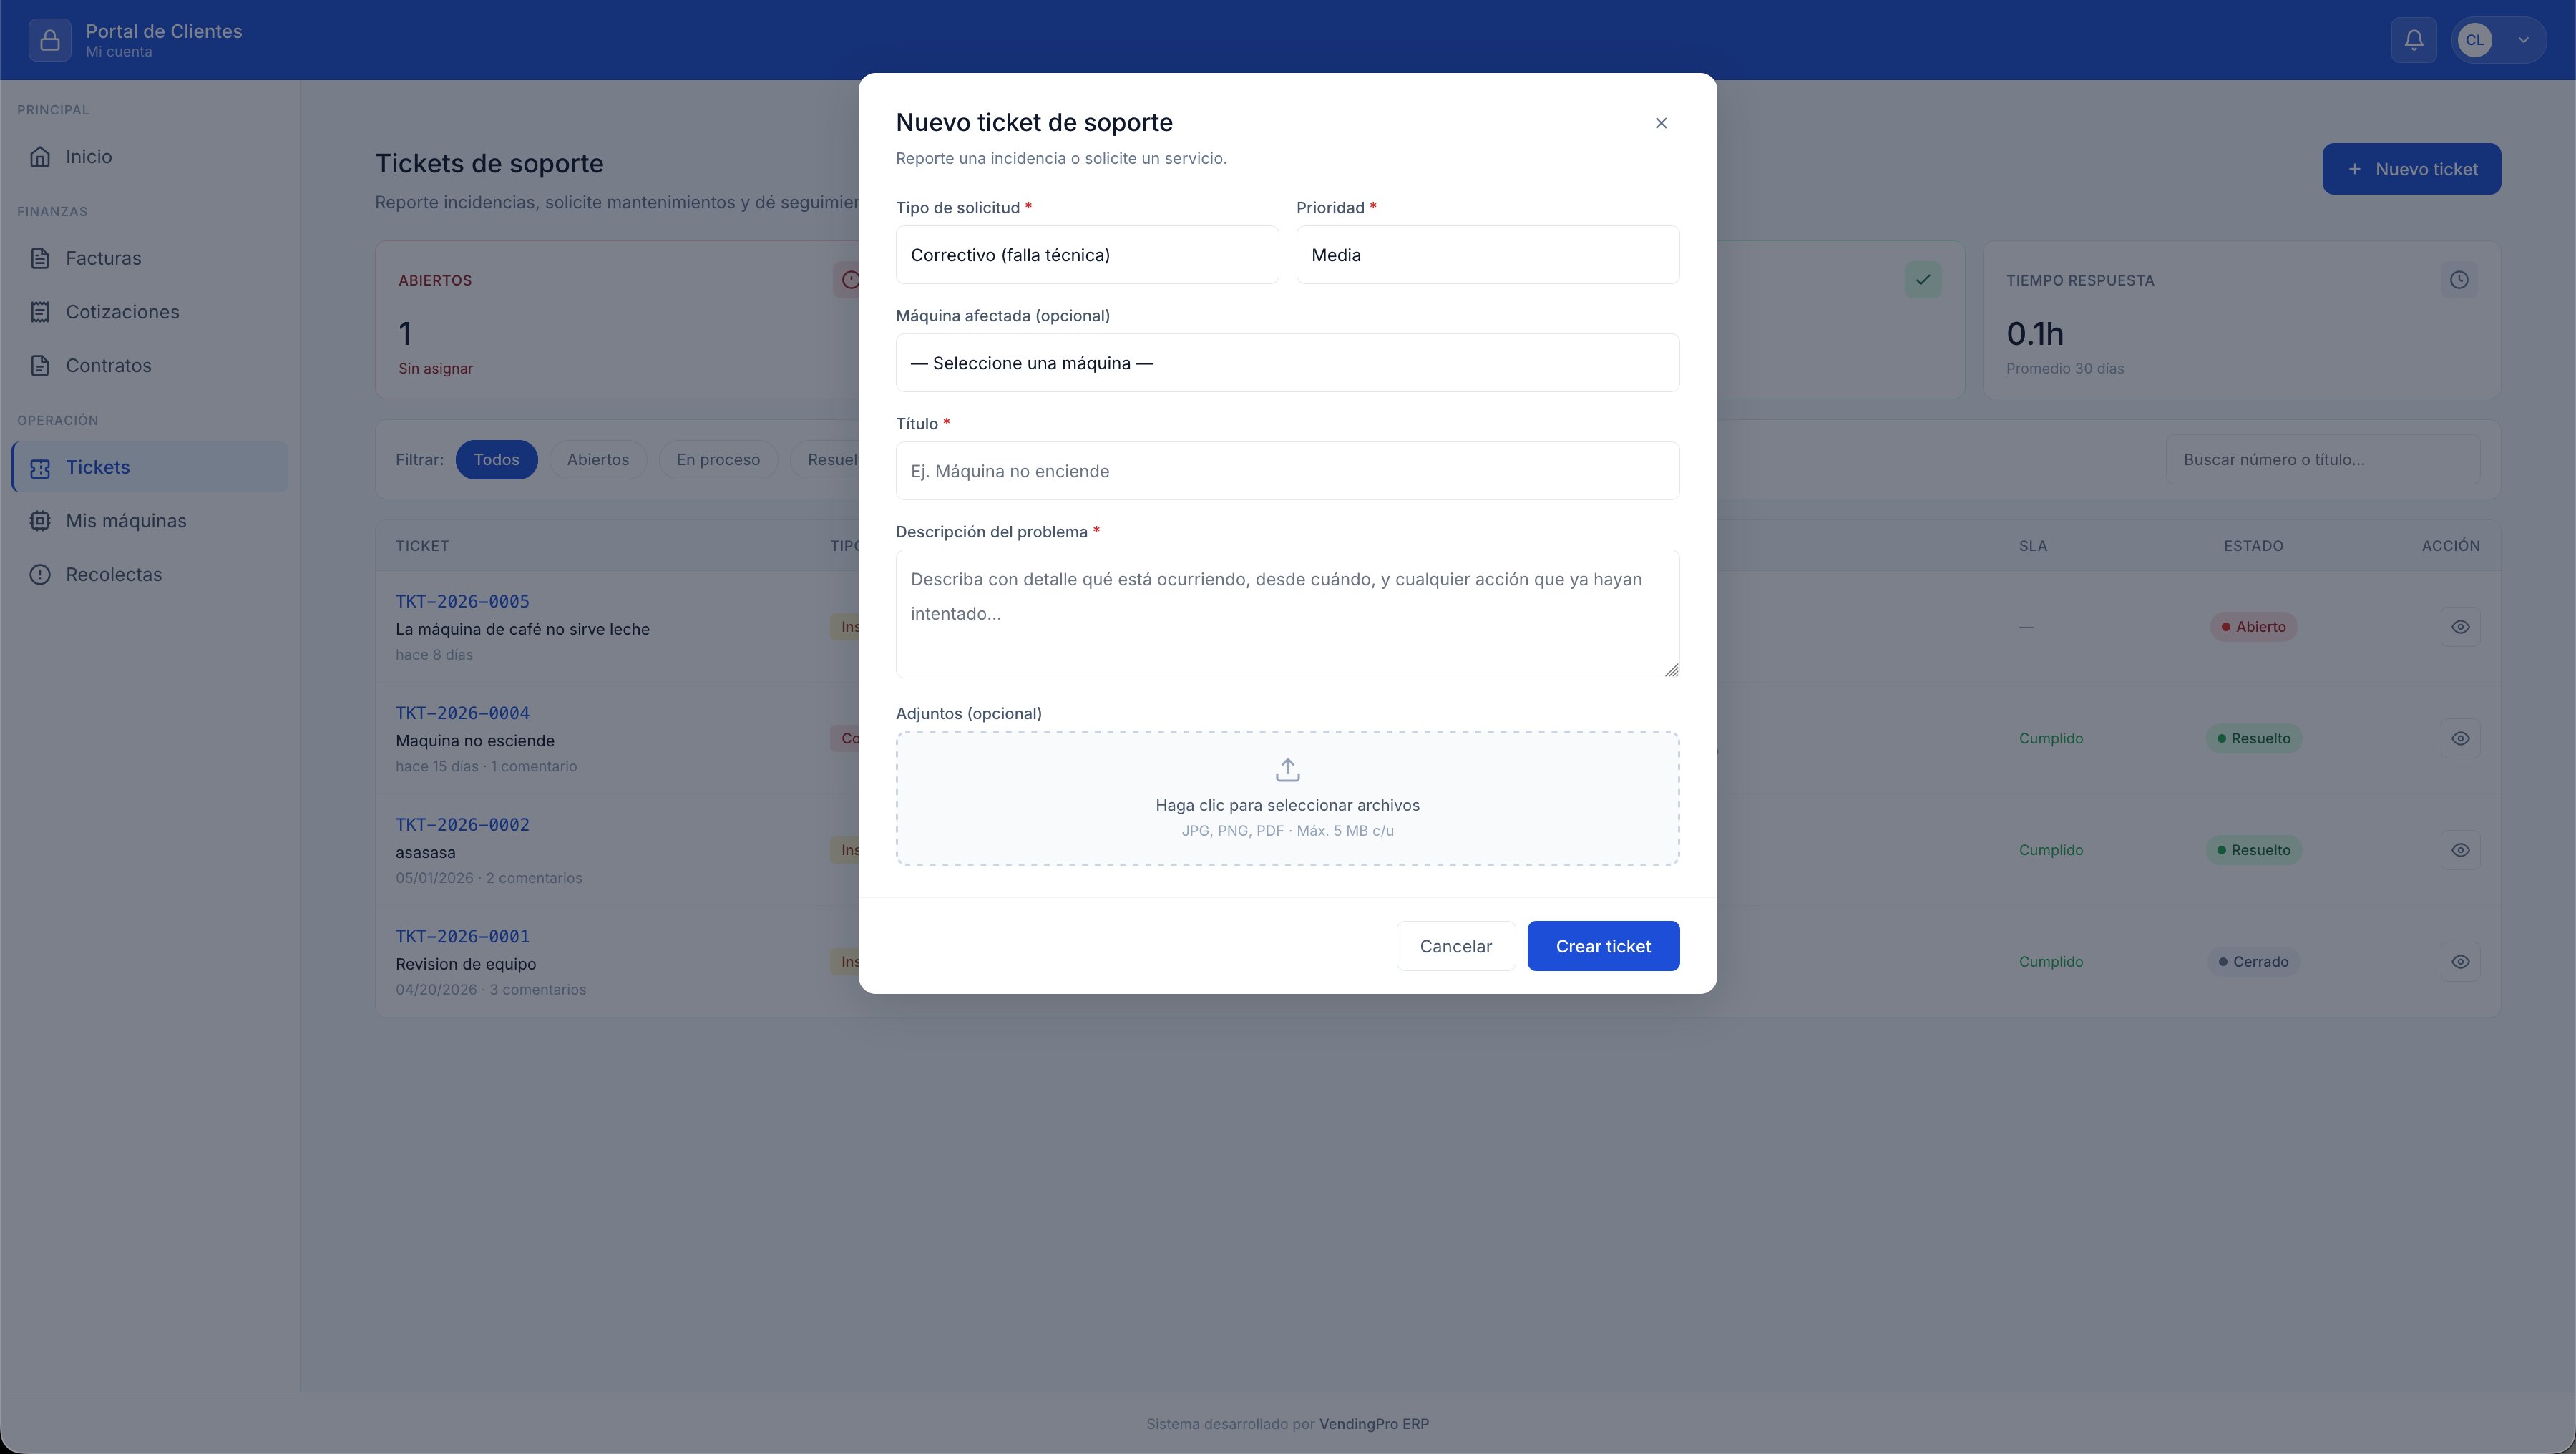Screen dimensions: 2576x1454
Task: Select the Abiertos filter chip
Action: [598, 460]
